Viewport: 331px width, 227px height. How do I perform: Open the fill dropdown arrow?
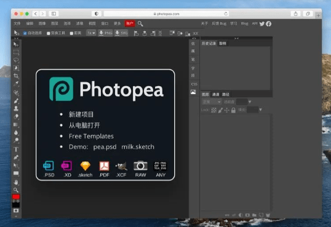(260, 110)
